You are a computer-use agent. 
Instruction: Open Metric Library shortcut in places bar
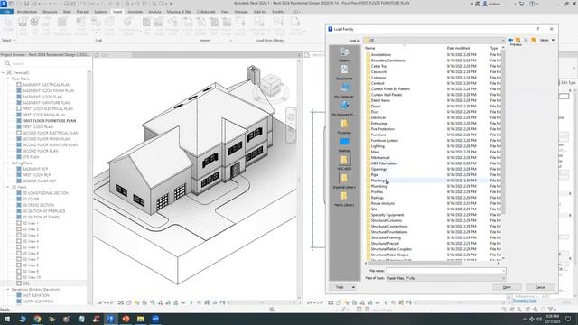click(344, 199)
